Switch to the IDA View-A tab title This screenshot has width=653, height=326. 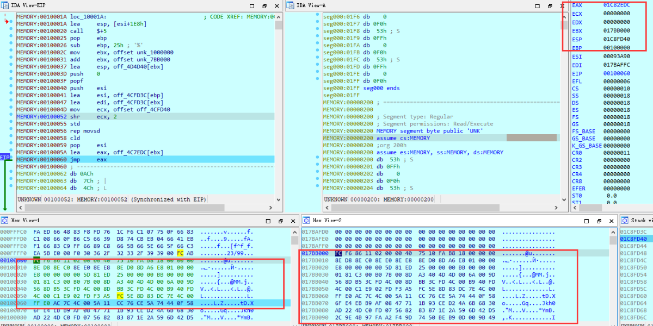pos(311,5)
